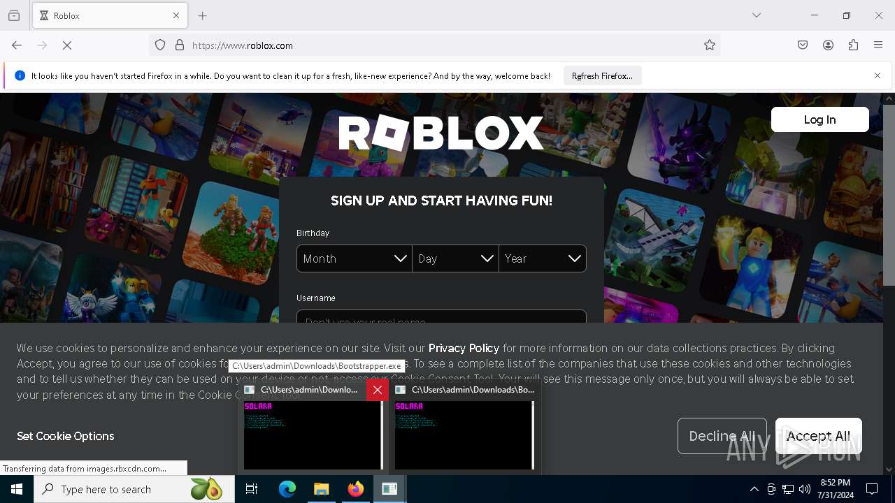895x503 pixels.
Task: View site security padlock info
Action: pyautogui.click(x=180, y=45)
